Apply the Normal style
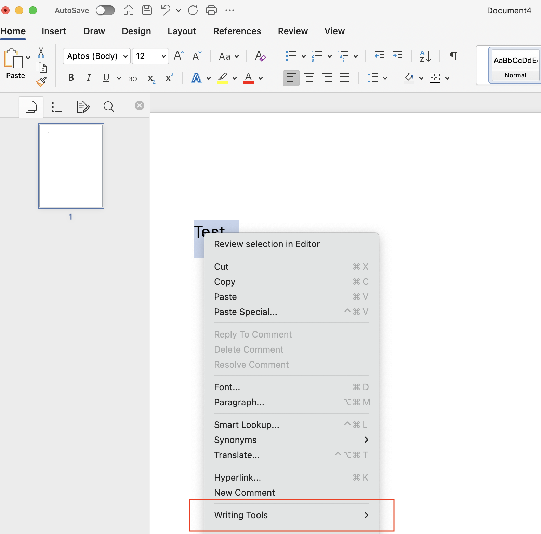Viewport: 541px width, 534px height. (x=515, y=65)
